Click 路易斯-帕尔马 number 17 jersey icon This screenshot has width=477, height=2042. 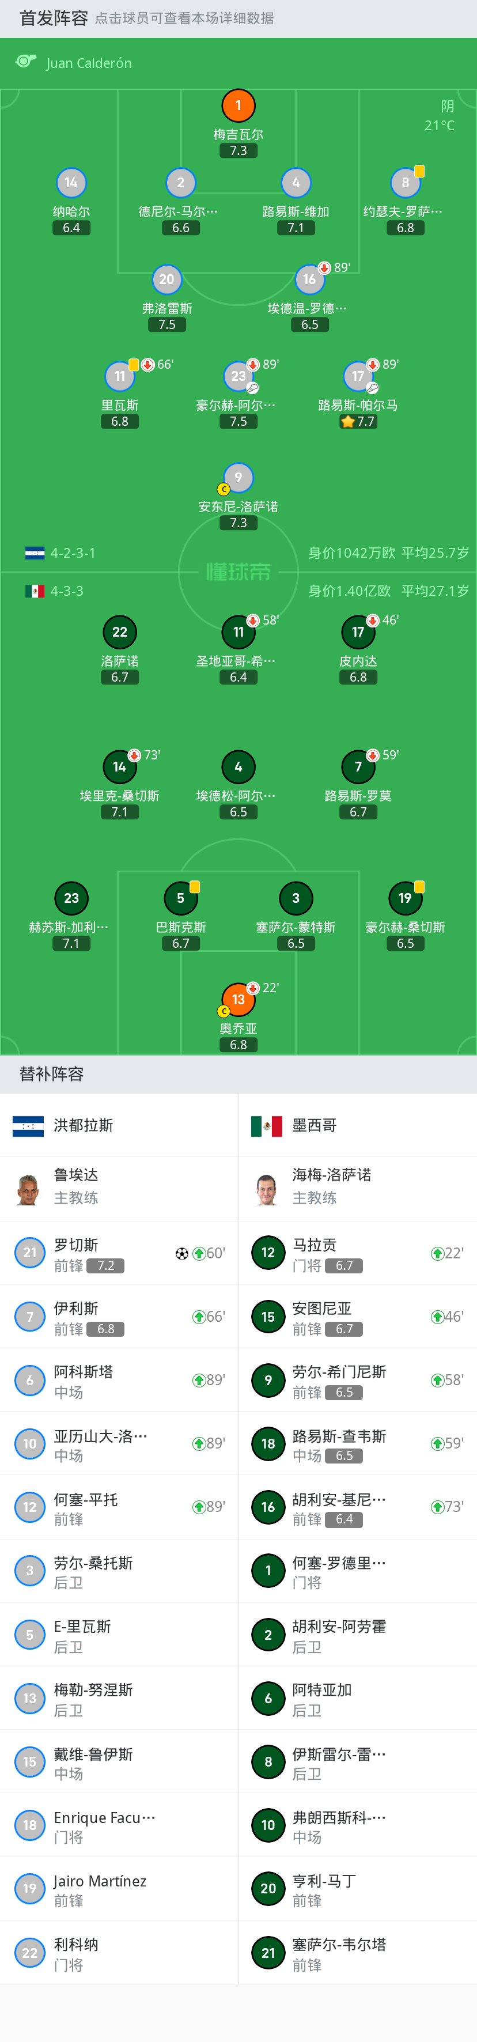358,376
